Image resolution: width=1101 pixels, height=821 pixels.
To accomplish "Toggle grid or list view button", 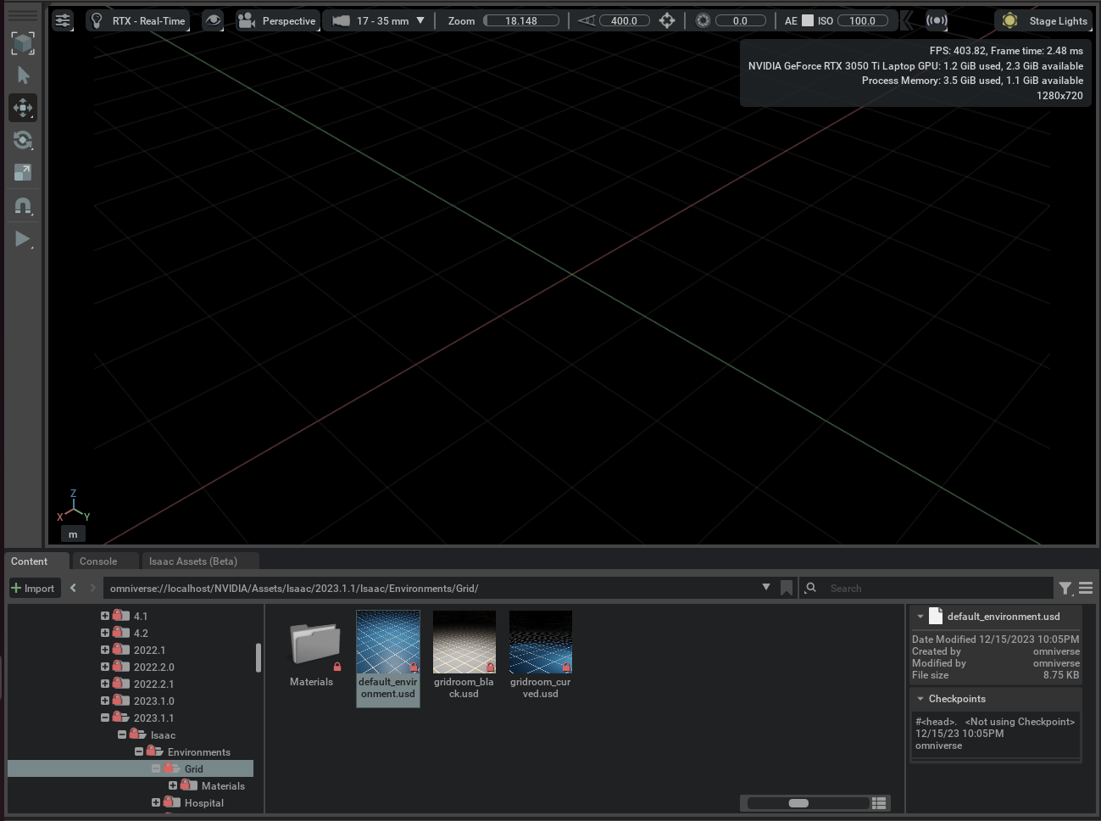I will pos(879,802).
